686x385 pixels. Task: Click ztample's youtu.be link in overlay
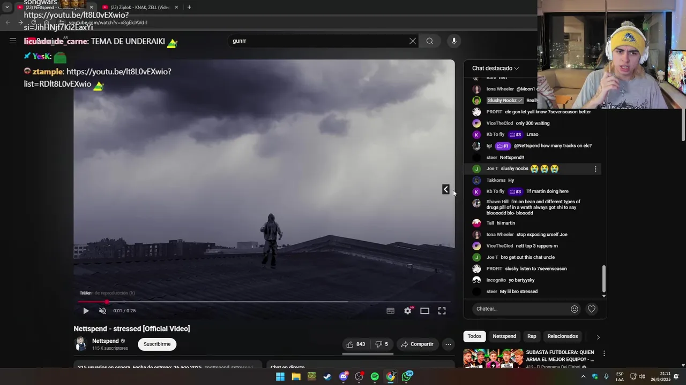pos(98,78)
